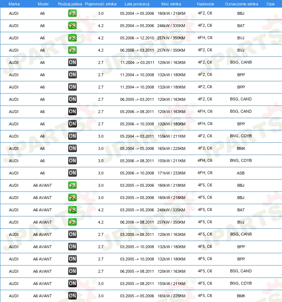Click the PB icon in the A6 4FH BVJ row
Image resolution: width=282 pixels, height=302 pixels.
pyautogui.click(x=72, y=38)
